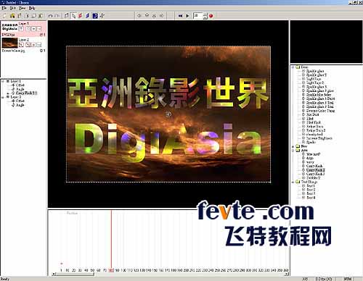
Task: Expand the collapsed folder in effects tree
Action: pyautogui.click(x=293, y=146)
